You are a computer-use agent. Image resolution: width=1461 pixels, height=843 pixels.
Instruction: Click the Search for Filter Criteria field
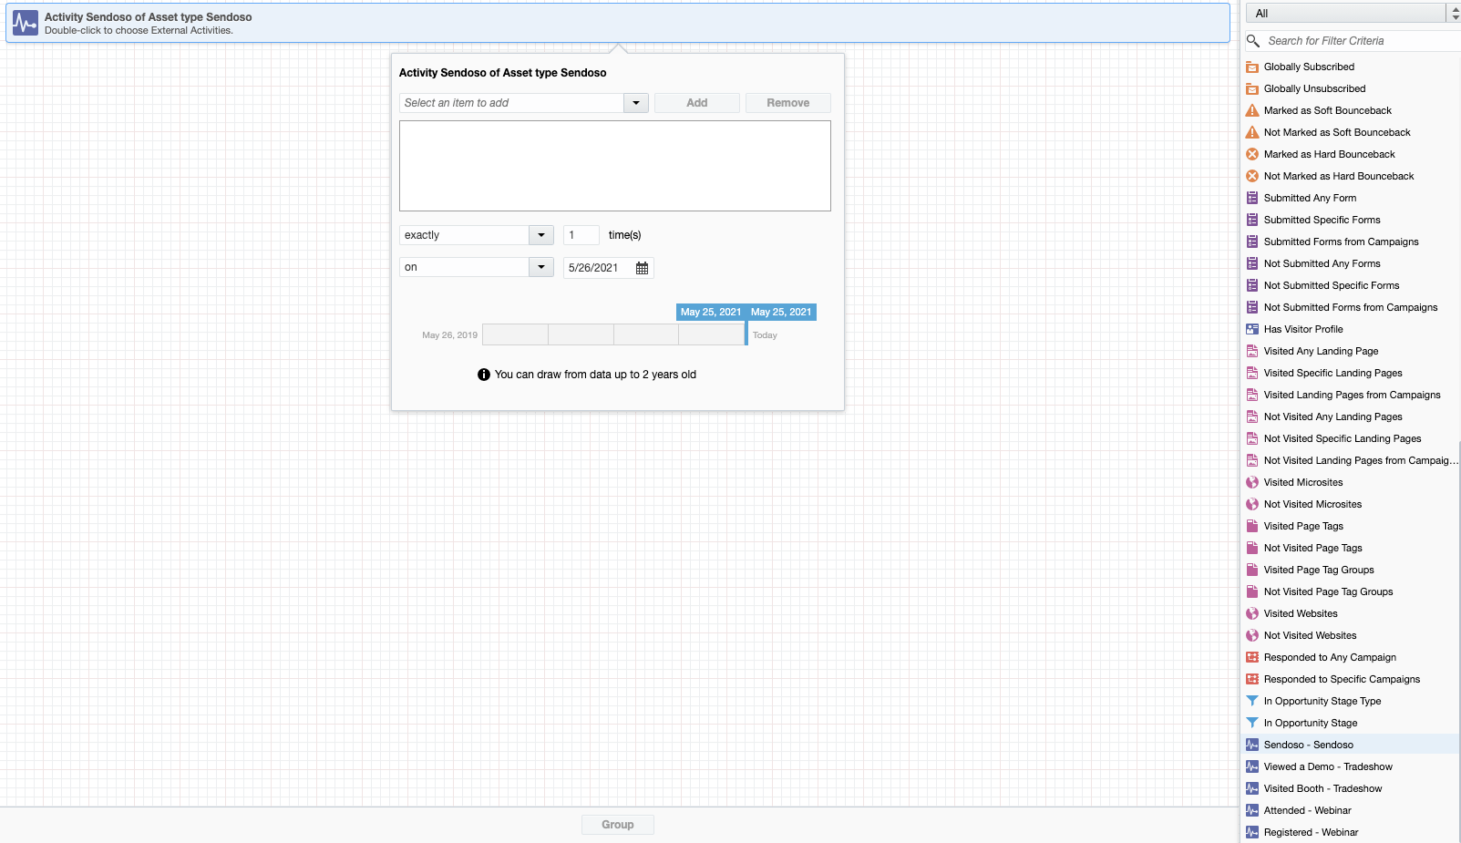pyautogui.click(x=1358, y=41)
